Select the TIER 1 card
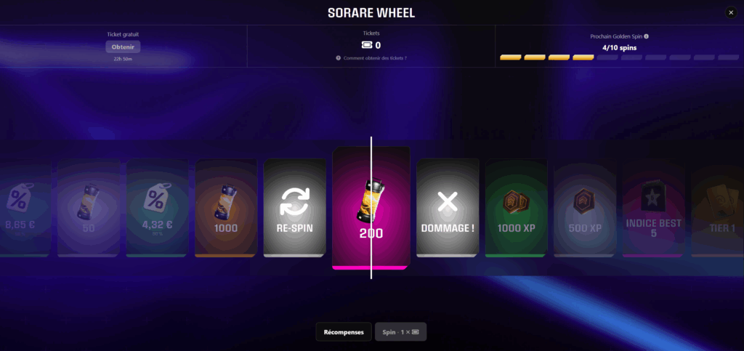The width and height of the screenshot is (744, 351). click(717, 208)
